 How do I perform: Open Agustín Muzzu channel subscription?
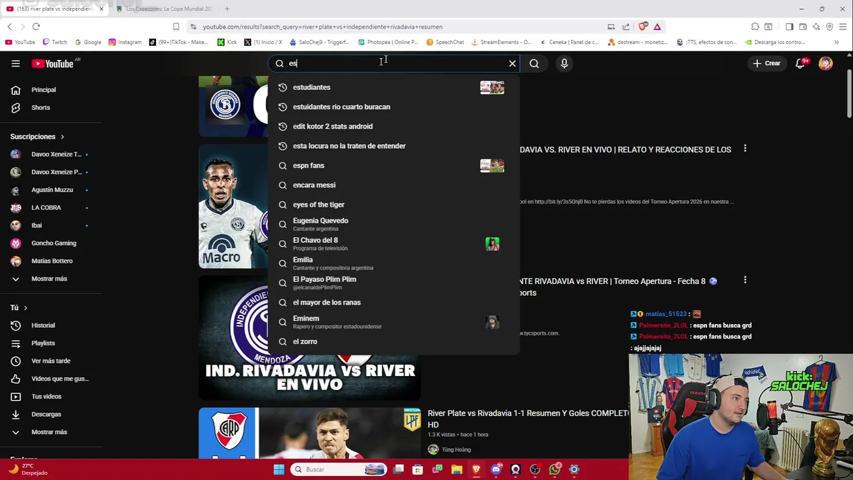pyautogui.click(x=49, y=190)
